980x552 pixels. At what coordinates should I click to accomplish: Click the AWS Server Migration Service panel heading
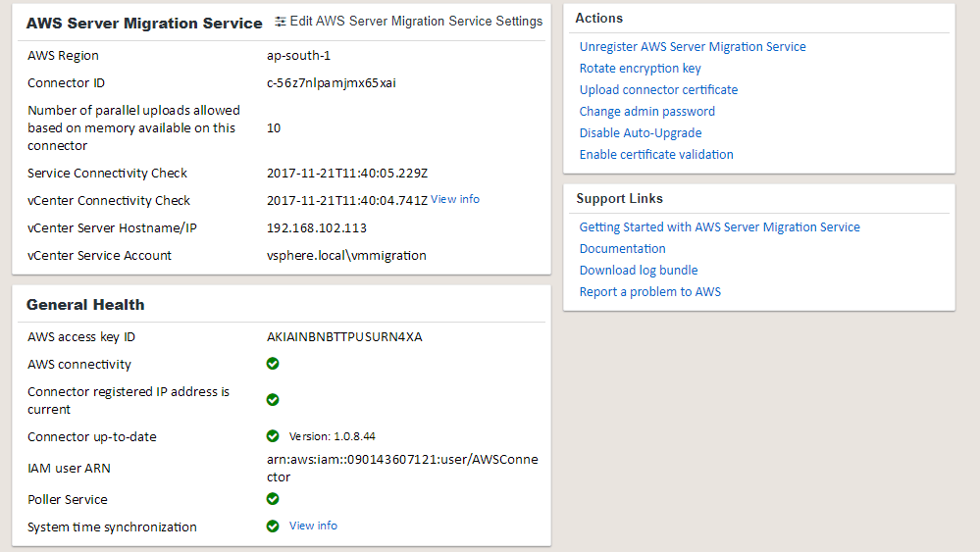144,24
